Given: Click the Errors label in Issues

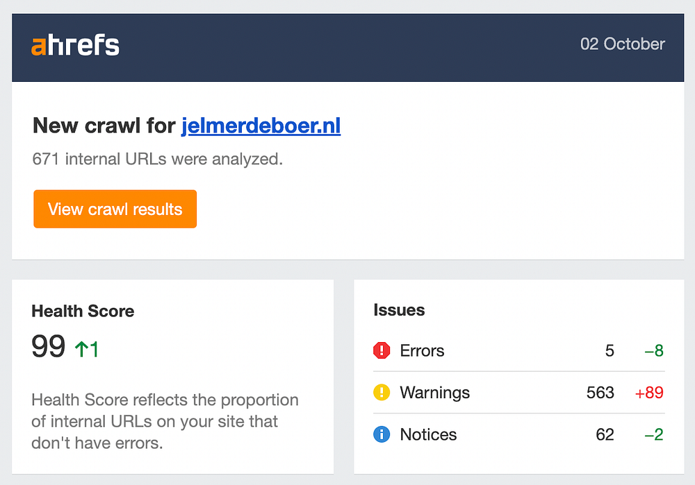Looking at the screenshot, I should coord(422,350).
